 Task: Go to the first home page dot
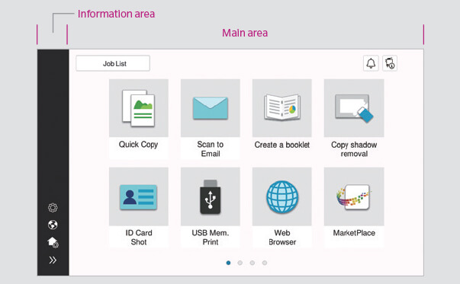(228, 263)
